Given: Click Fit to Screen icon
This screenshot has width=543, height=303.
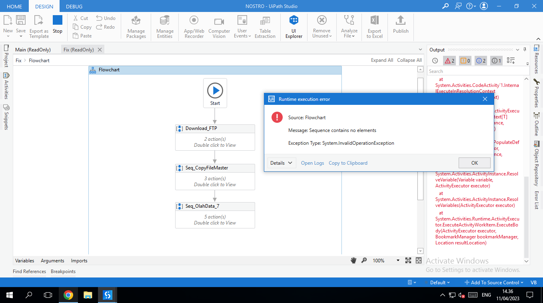Looking at the screenshot, I should (x=408, y=260).
